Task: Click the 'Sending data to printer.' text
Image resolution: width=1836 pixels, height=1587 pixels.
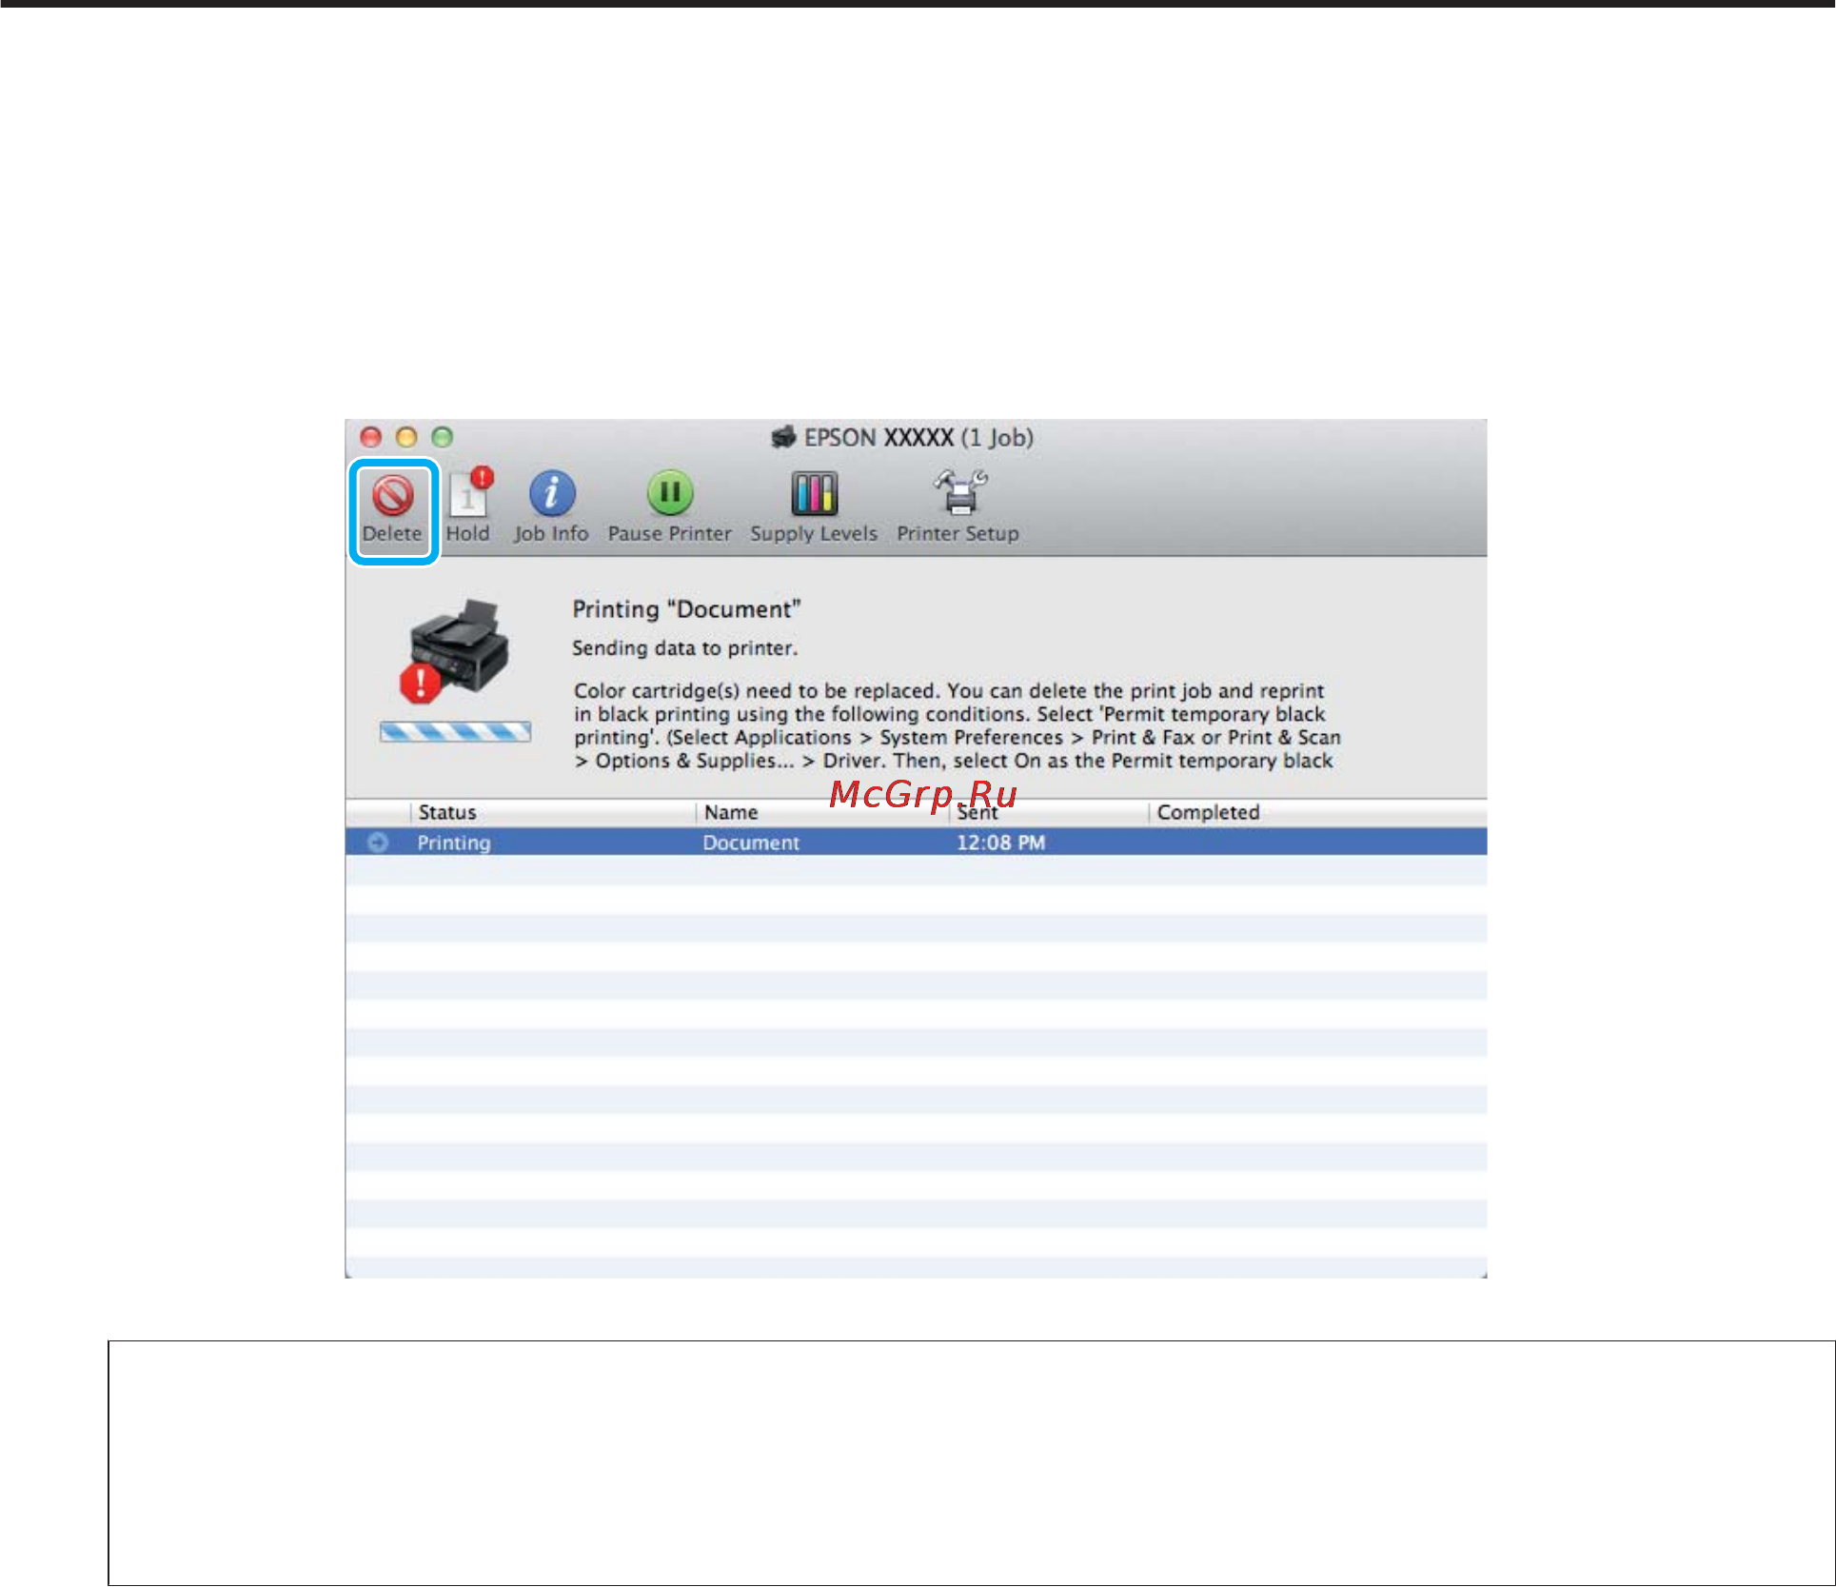Action: pyautogui.click(x=684, y=648)
